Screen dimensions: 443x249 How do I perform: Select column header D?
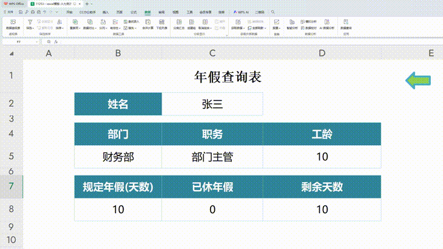click(322, 53)
